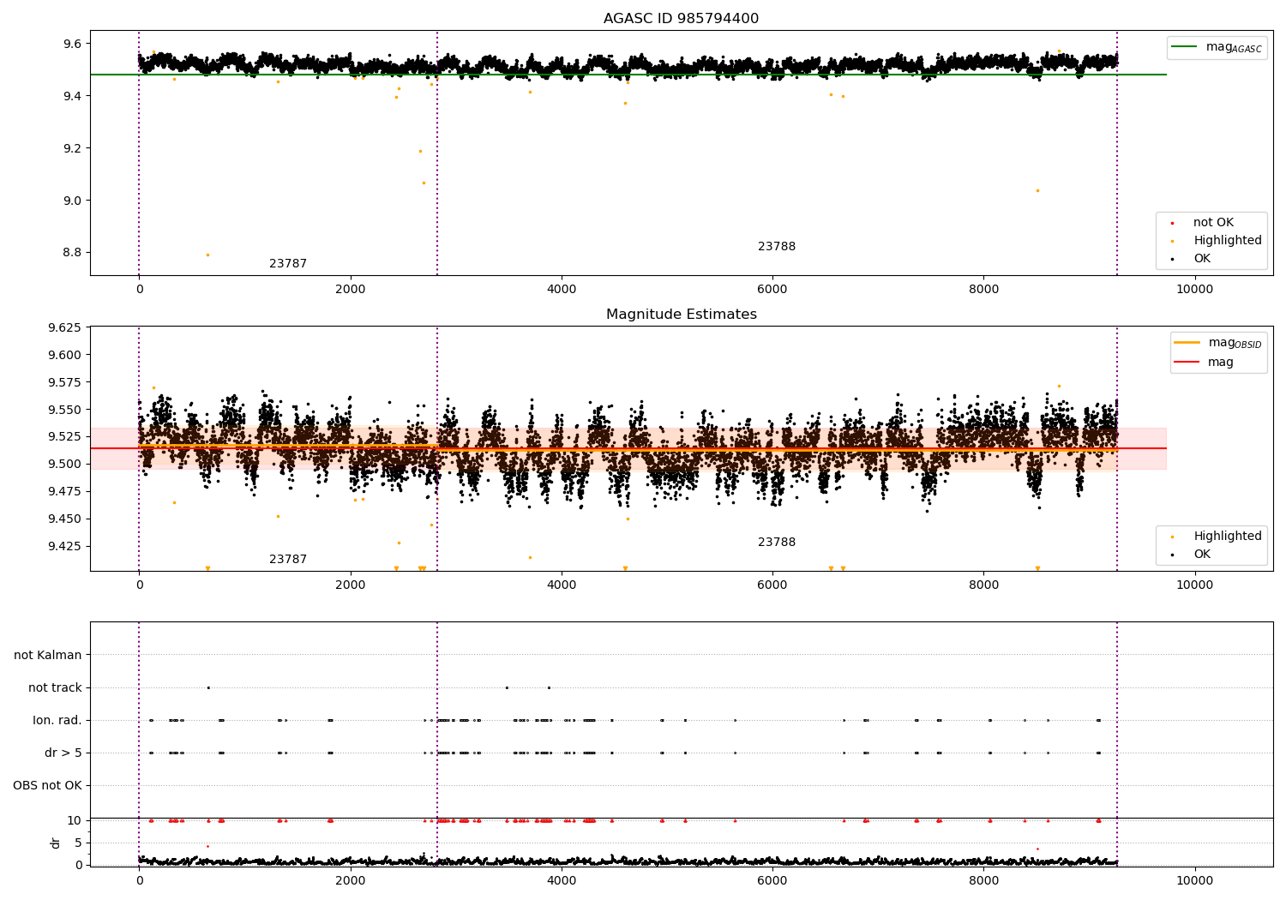The image size is (1286, 900).
Task: Select the orange mag OBSID legend entry
Action: (1217, 343)
